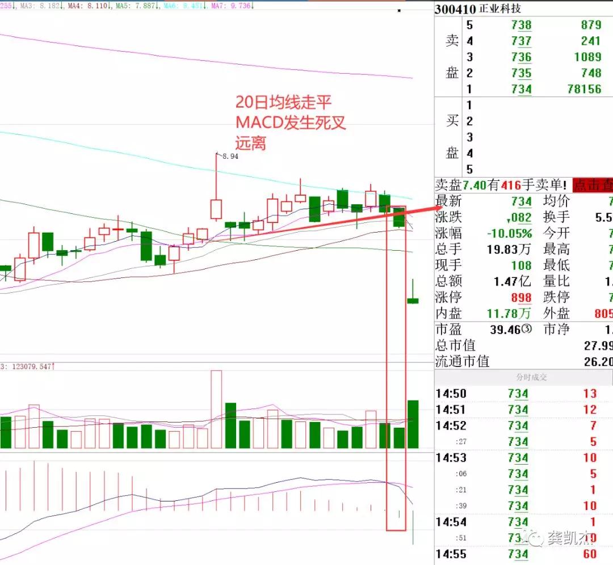Viewport: 613px width, 565px height.
Task: Click the 14:53 trade row
Action: [x=523, y=458]
